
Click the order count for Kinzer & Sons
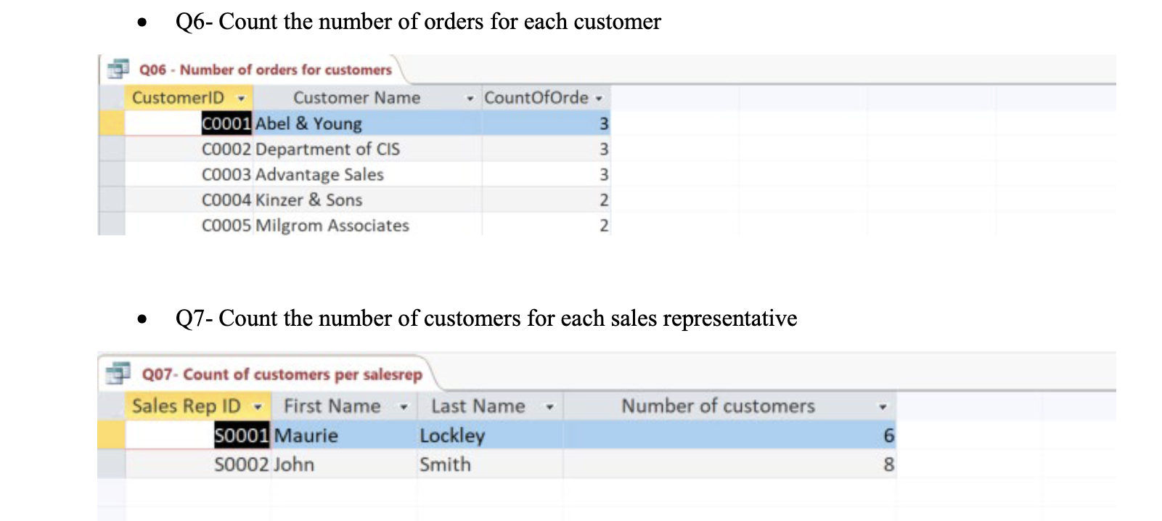[546, 200]
